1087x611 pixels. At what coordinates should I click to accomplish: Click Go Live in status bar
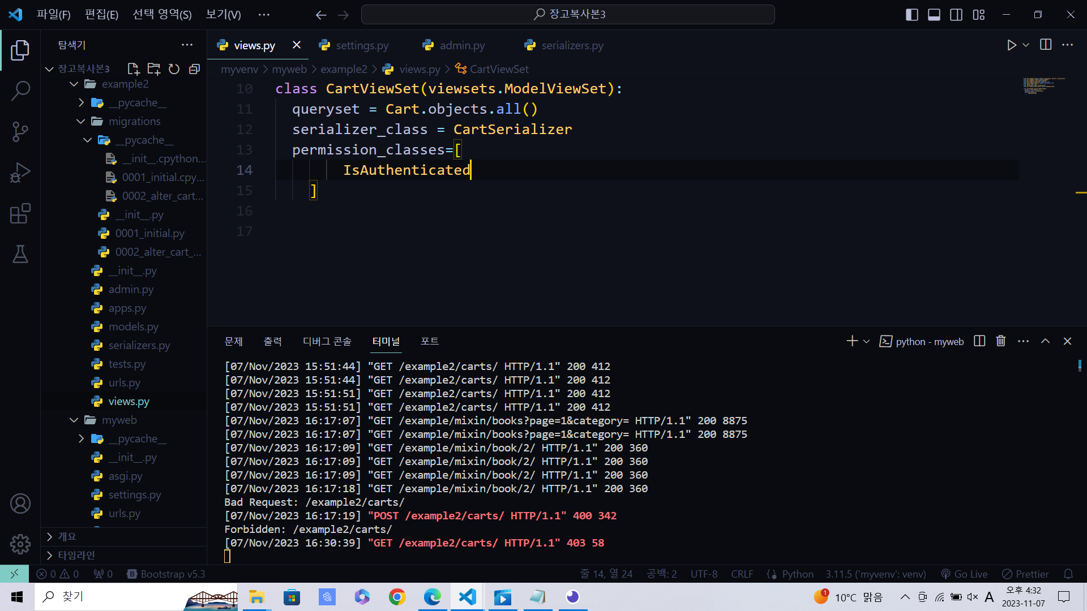[x=964, y=574]
